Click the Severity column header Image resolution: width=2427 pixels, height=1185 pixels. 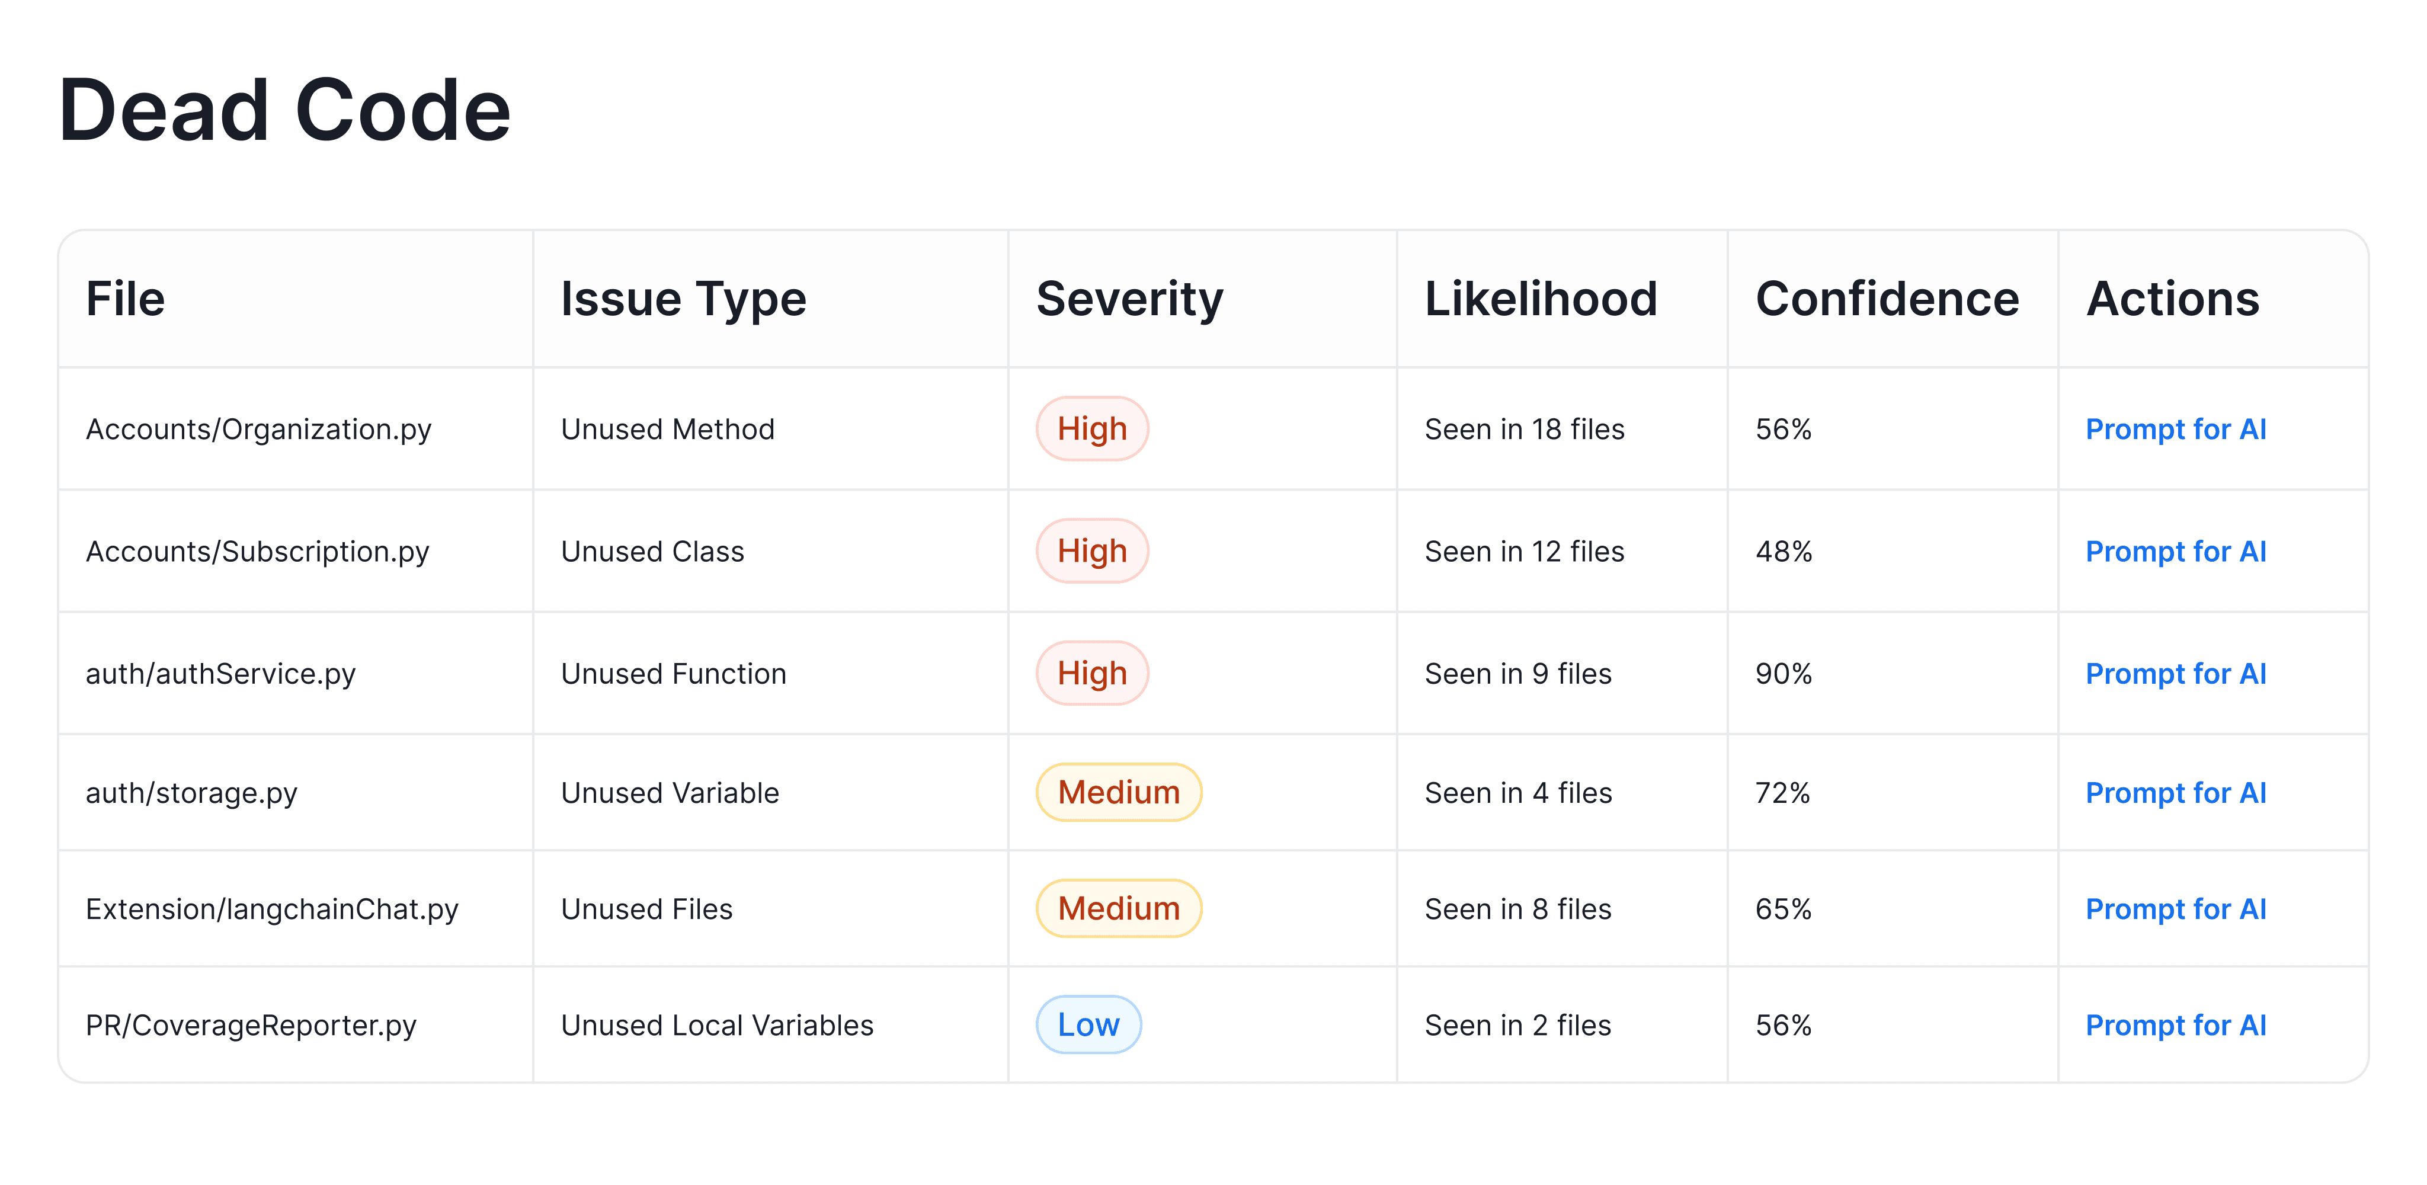coord(1129,300)
